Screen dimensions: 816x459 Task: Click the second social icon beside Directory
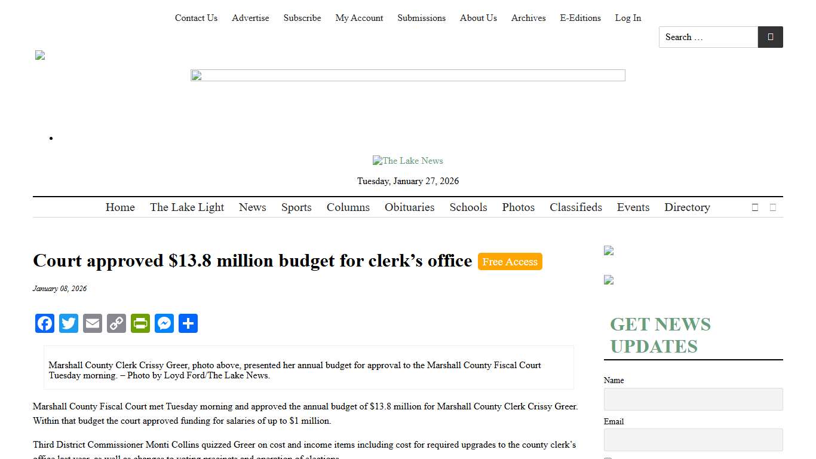[772, 207]
